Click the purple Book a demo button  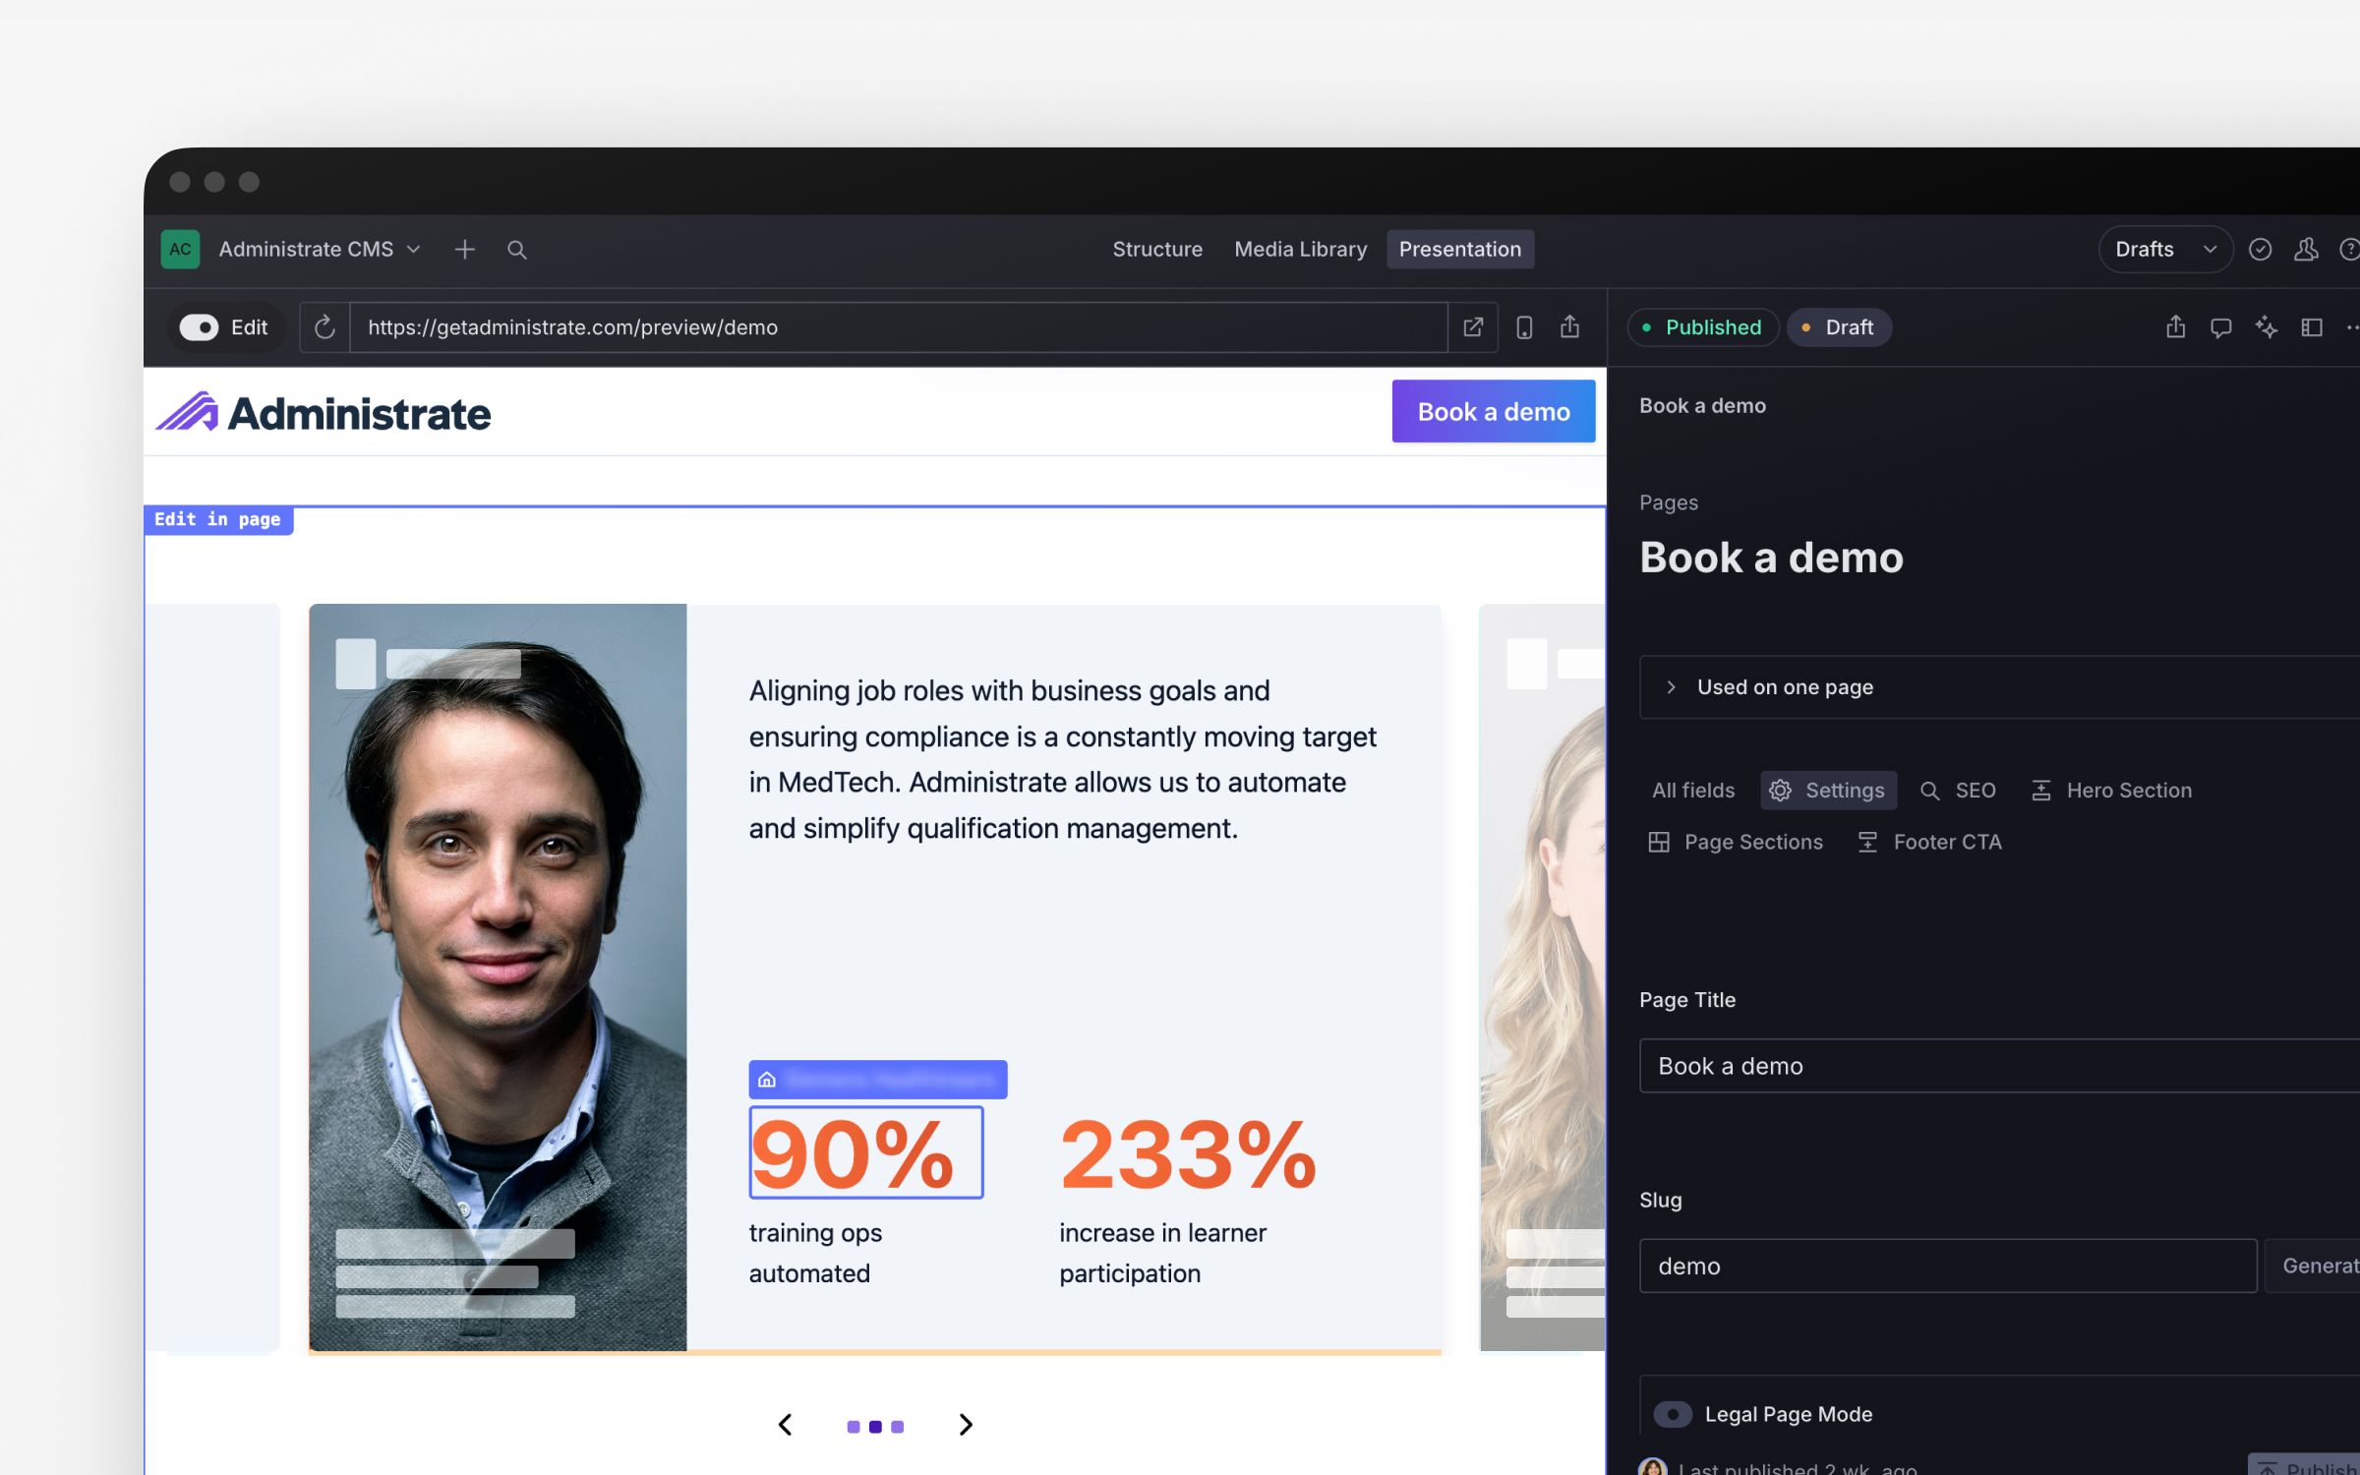[1494, 411]
